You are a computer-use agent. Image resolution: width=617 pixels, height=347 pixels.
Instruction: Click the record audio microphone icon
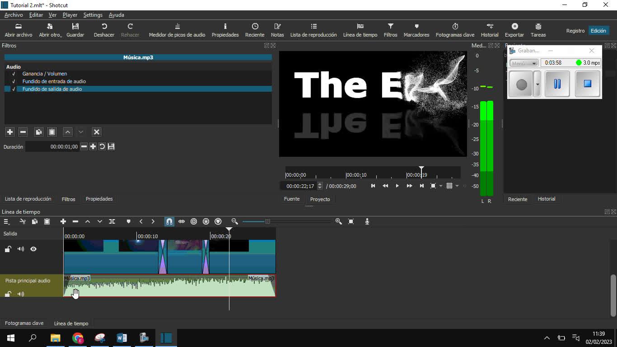point(367,221)
